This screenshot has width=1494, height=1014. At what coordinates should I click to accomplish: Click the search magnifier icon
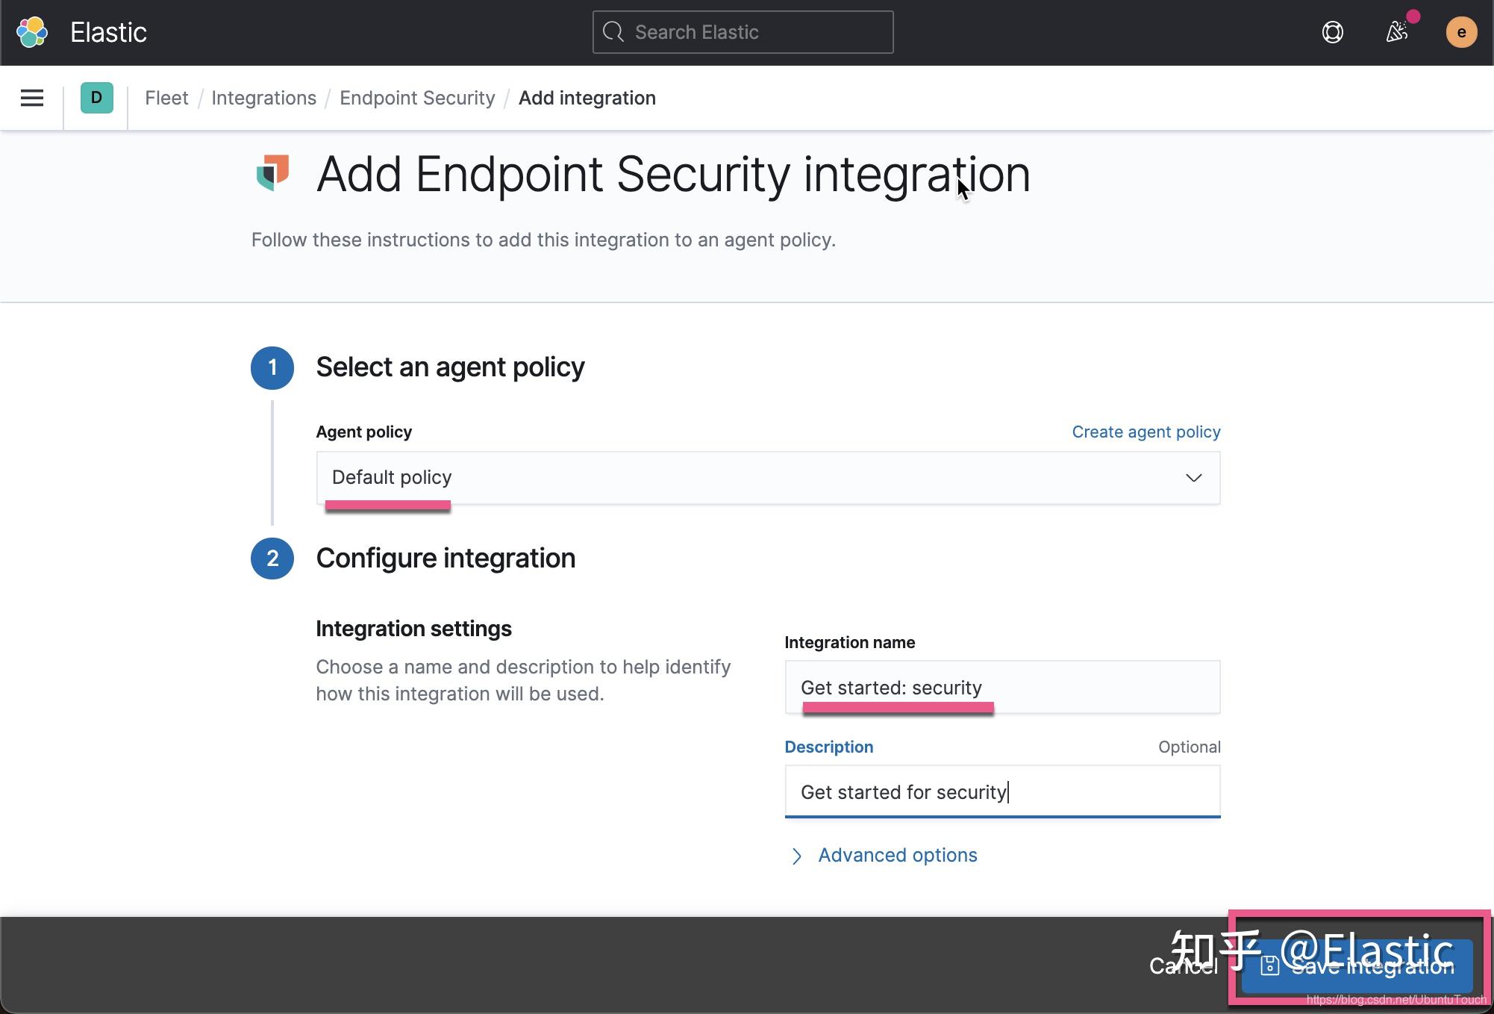pyautogui.click(x=613, y=31)
